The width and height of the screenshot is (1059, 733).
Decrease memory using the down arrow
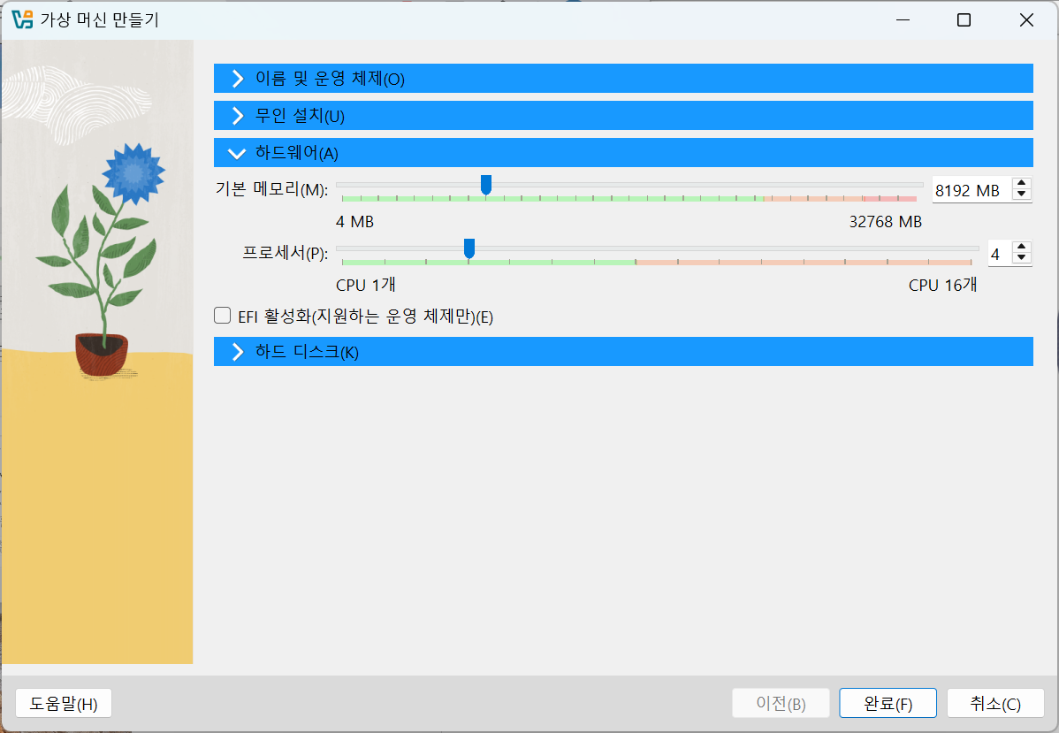tap(1021, 195)
